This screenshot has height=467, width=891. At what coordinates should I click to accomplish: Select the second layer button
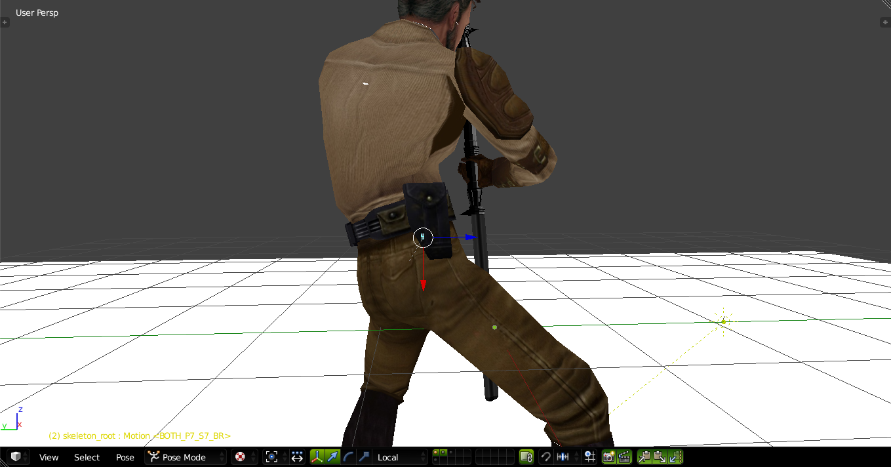tap(443, 453)
